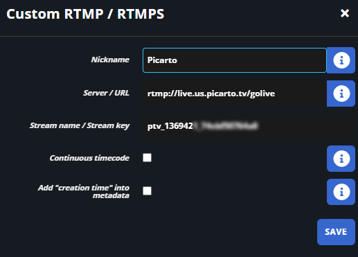358x257 pixels.
Task: Show info for creation time metadata option
Action: point(341,192)
